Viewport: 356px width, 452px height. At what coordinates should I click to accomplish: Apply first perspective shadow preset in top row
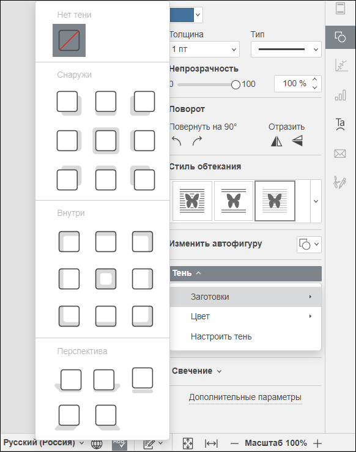tap(69, 380)
